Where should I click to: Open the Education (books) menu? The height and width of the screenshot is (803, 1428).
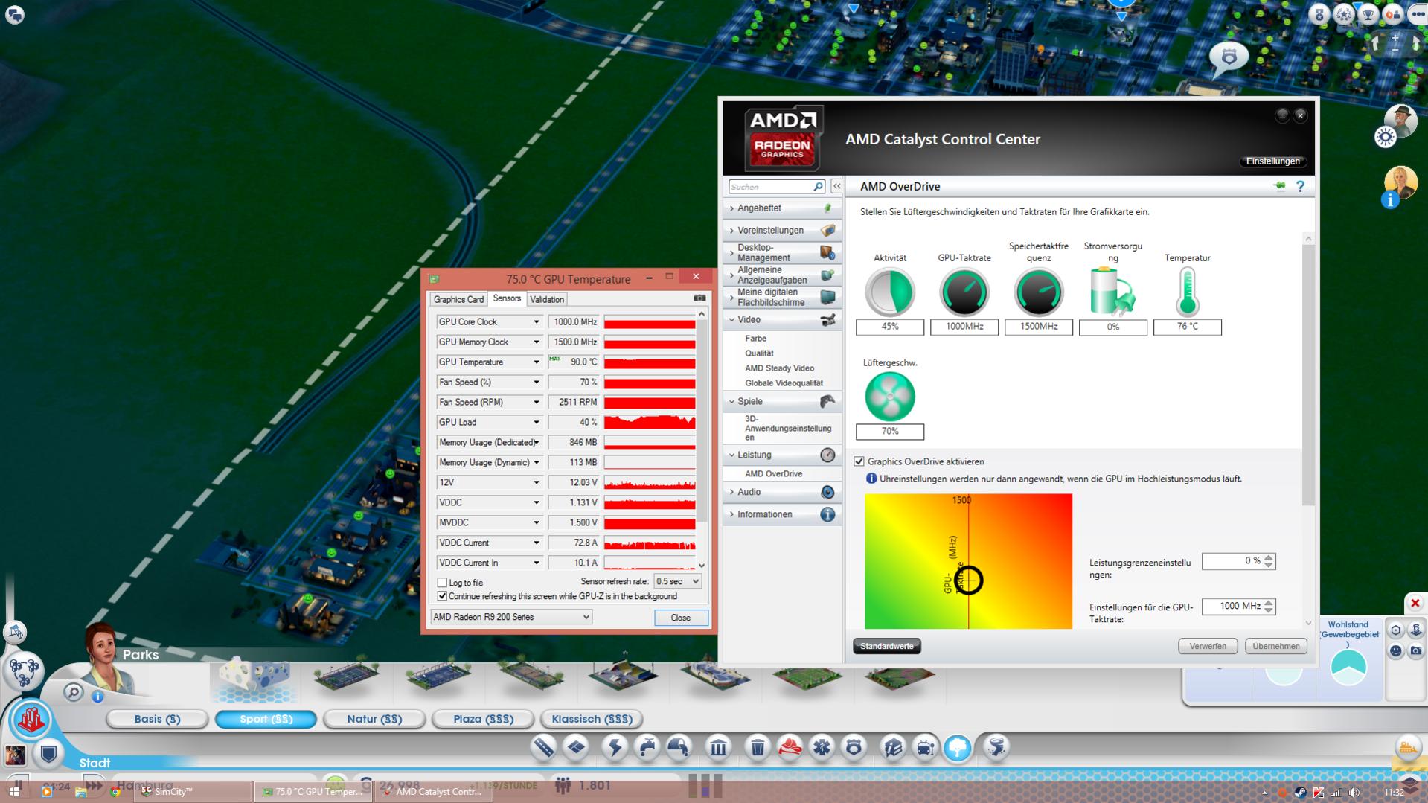pos(893,746)
